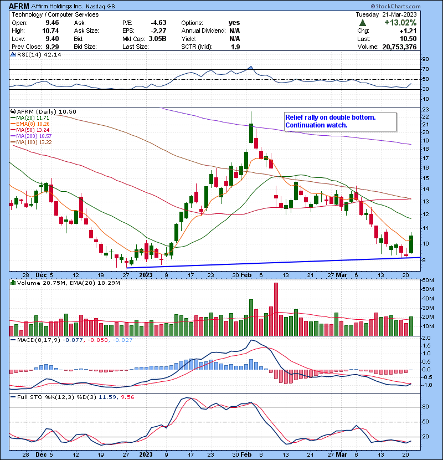Image resolution: width=443 pixels, height=460 pixels.
Task: Click the EMA(8) 10.26 legend entry
Action: click(30, 124)
